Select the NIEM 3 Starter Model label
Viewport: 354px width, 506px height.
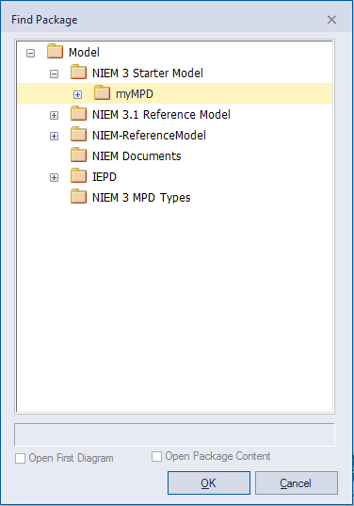point(148,73)
